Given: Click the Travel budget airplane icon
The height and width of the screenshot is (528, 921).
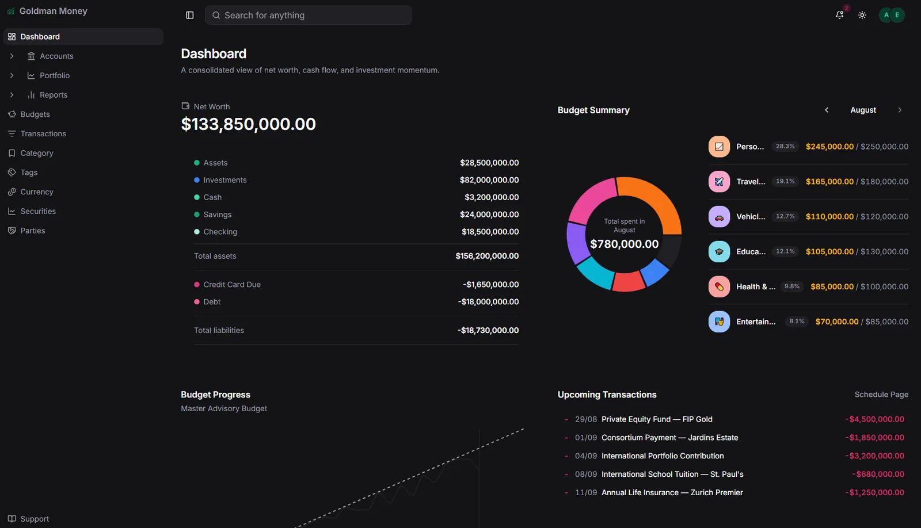Looking at the screenshot, I should [719, 182].
